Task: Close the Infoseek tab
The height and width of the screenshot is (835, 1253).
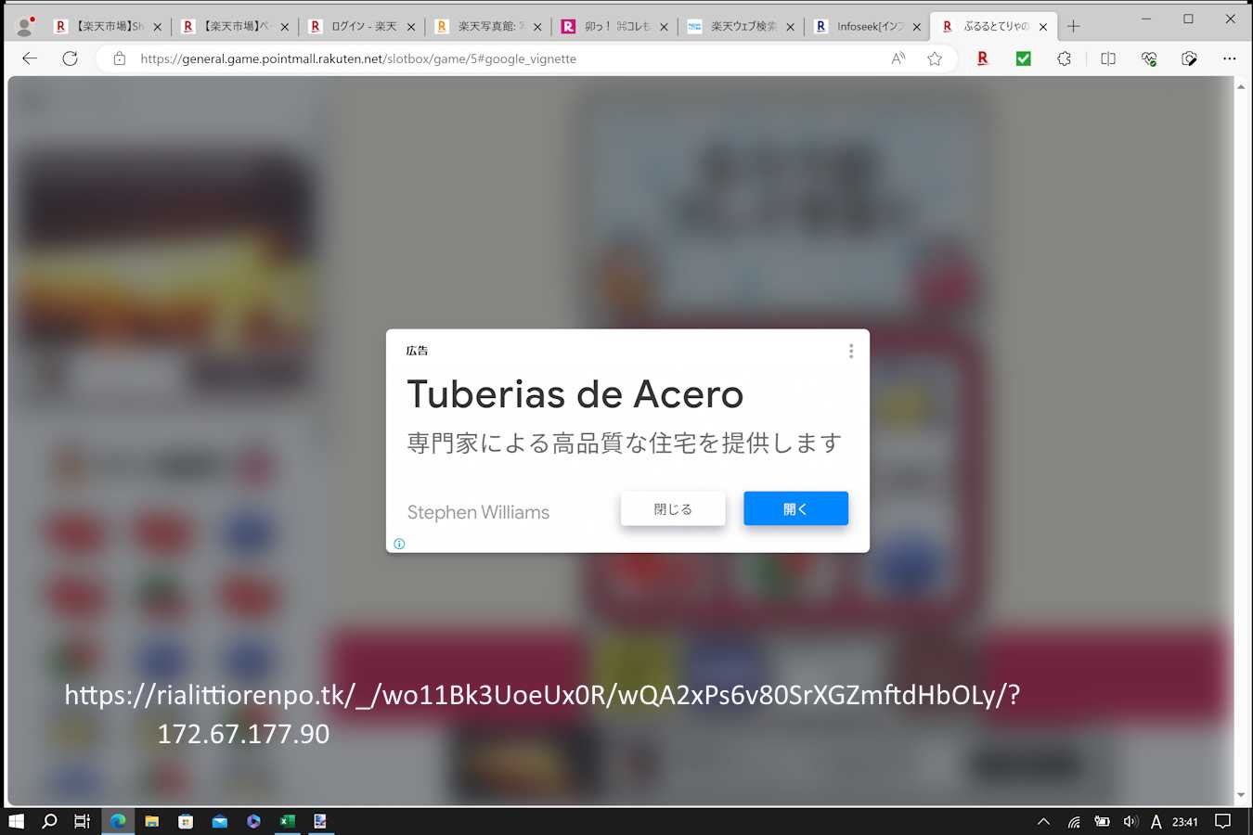Action: (x=917, y=27)
